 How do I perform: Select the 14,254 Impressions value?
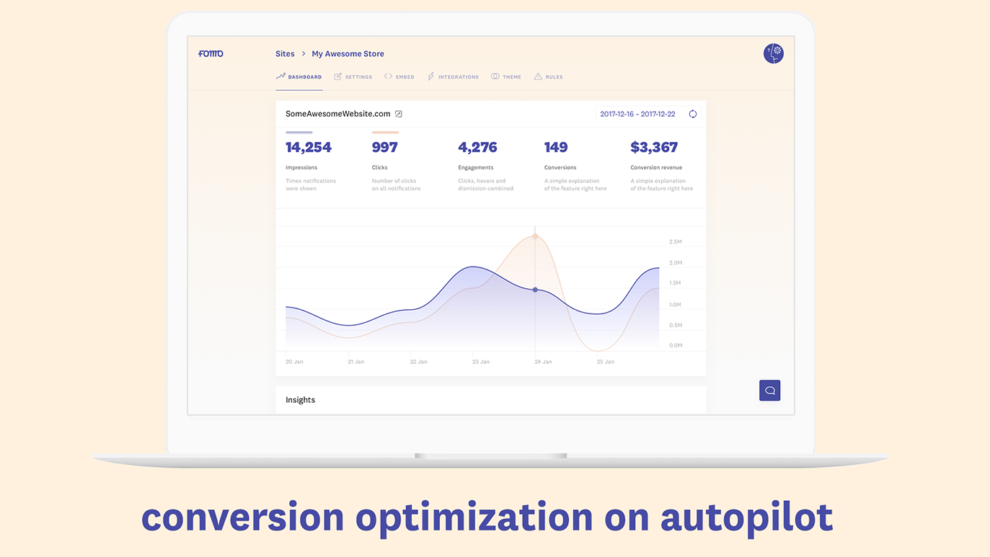click(x=309, y=147)
